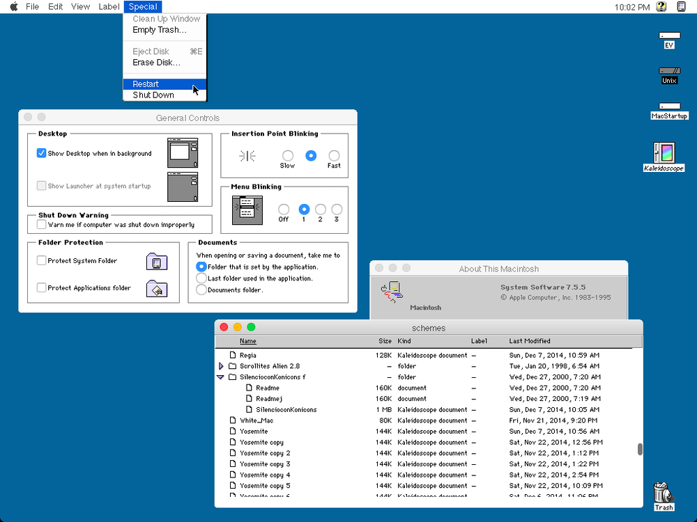The width and height of the screenshot is (697, 522).
Task: Open the Apple menu icon
Action: click(14, 7)
